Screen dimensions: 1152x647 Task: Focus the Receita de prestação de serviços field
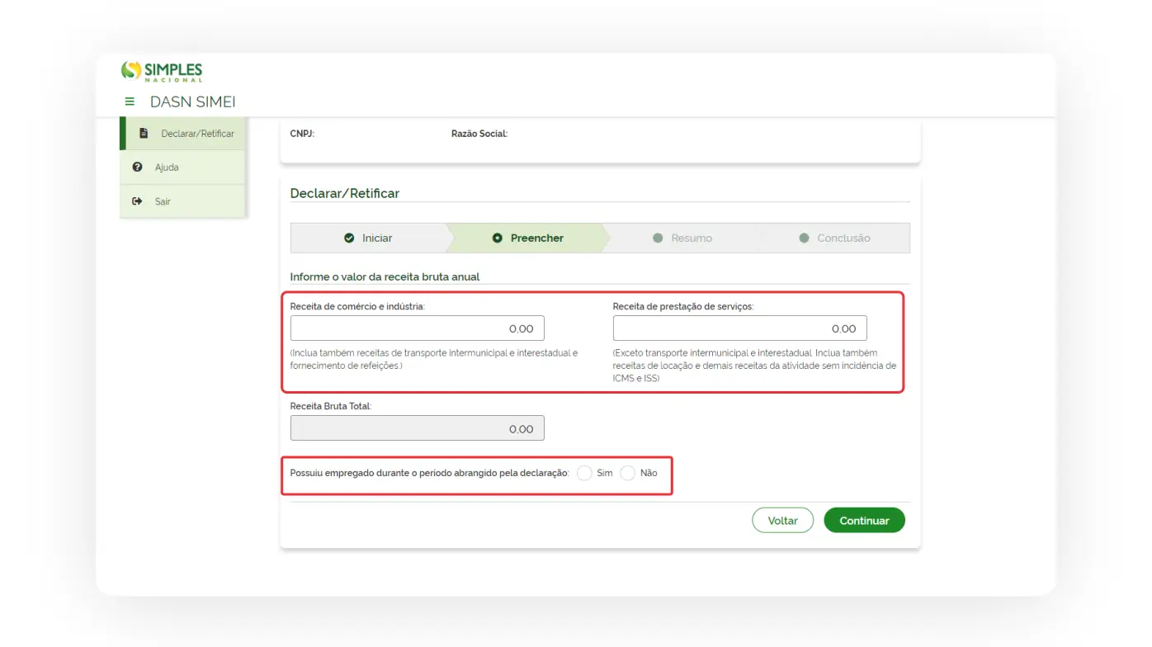[739, 328]
